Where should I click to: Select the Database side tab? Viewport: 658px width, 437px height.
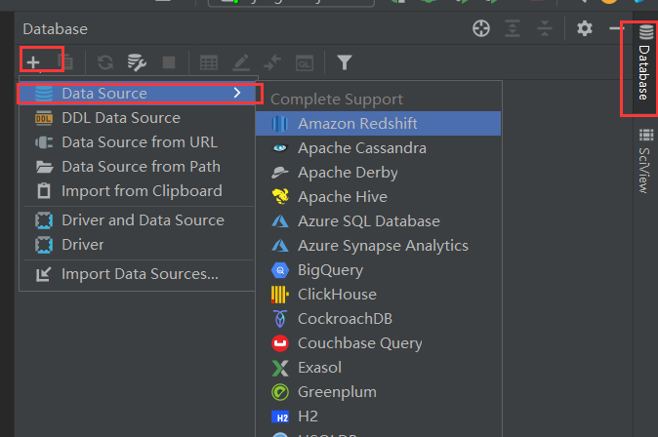coord(645,62)
